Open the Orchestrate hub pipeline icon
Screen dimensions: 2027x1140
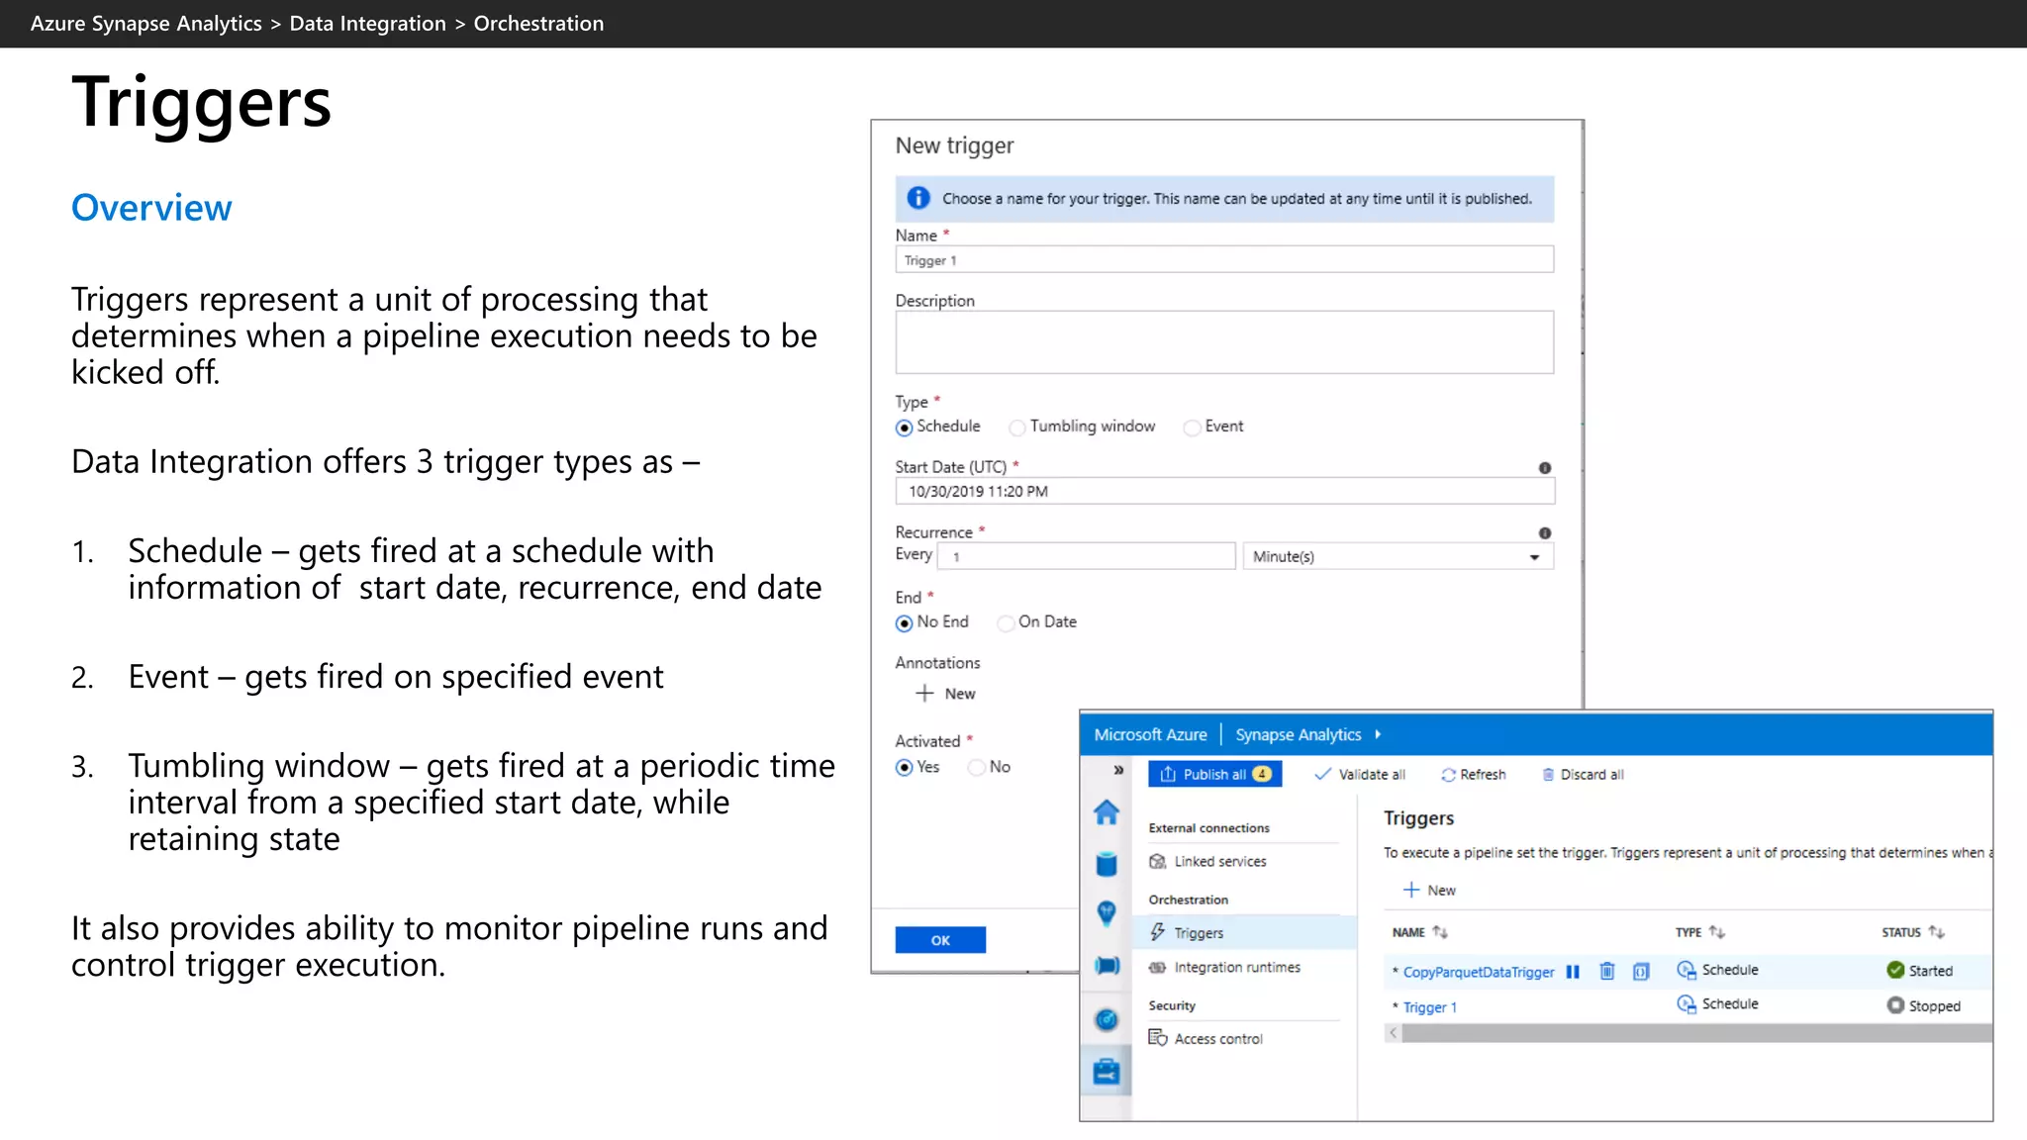pos(1106,966)
